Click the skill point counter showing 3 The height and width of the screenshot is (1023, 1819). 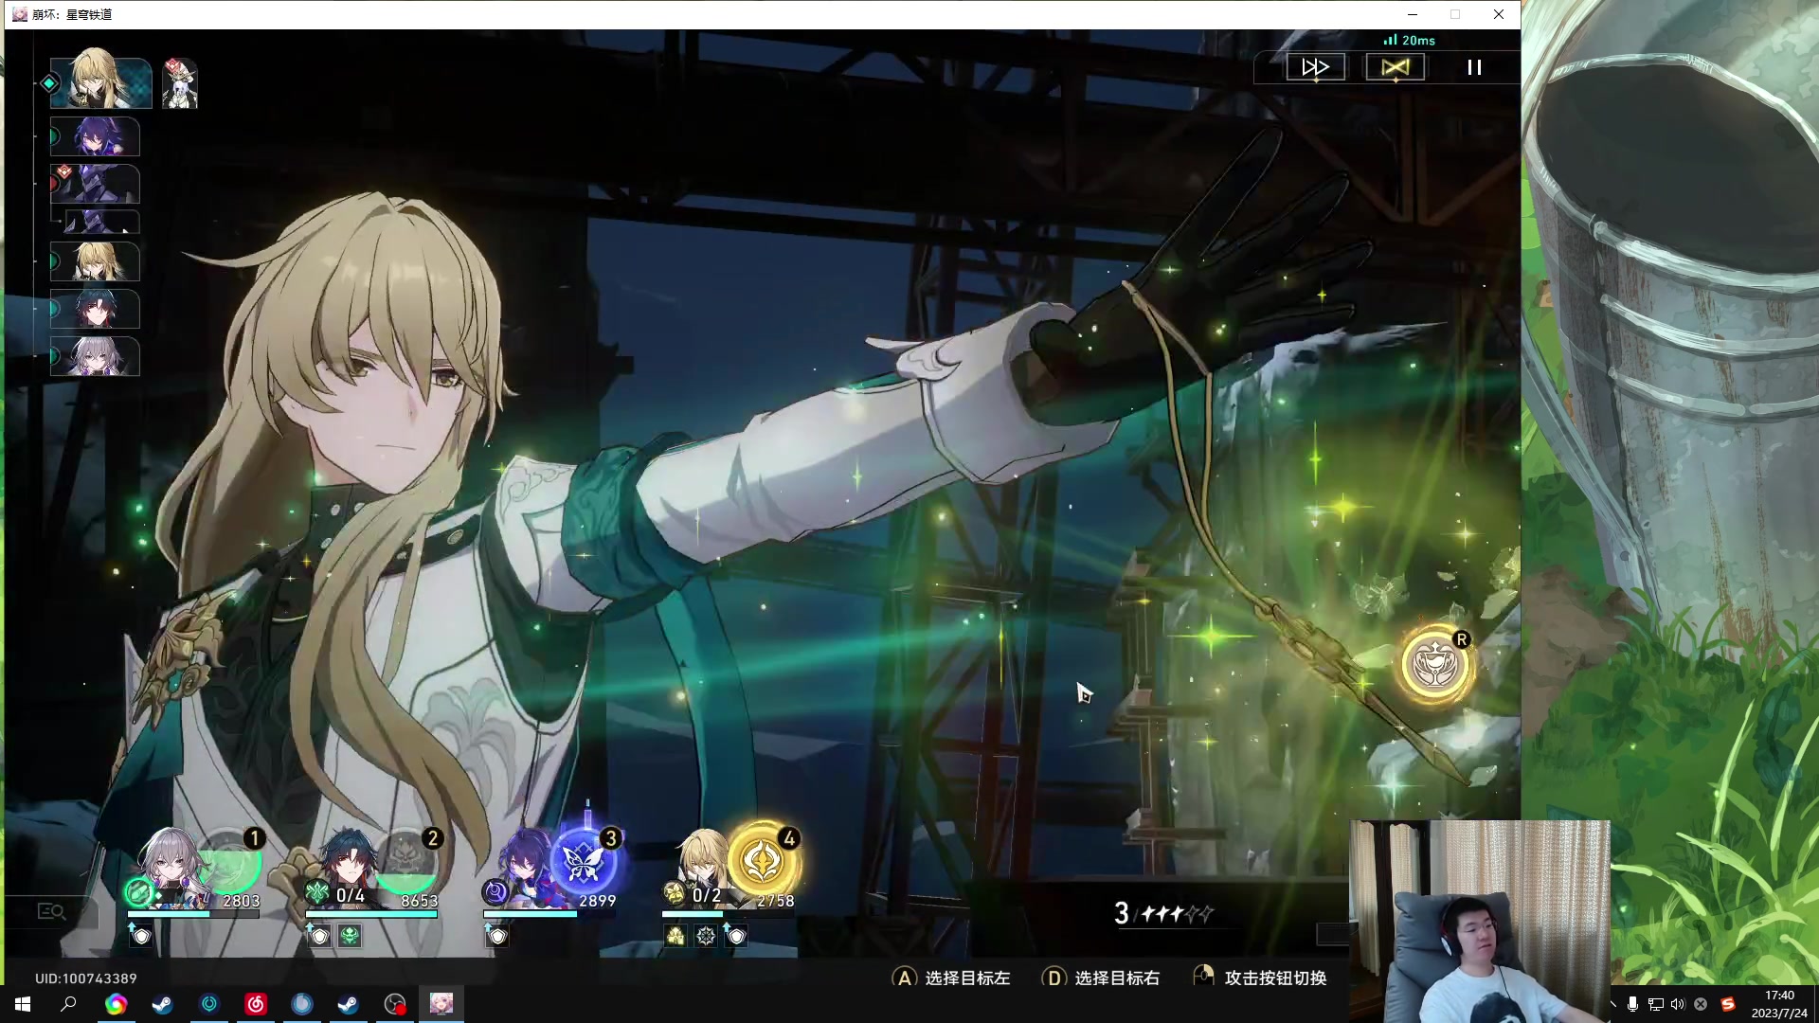coord(1163,913)
